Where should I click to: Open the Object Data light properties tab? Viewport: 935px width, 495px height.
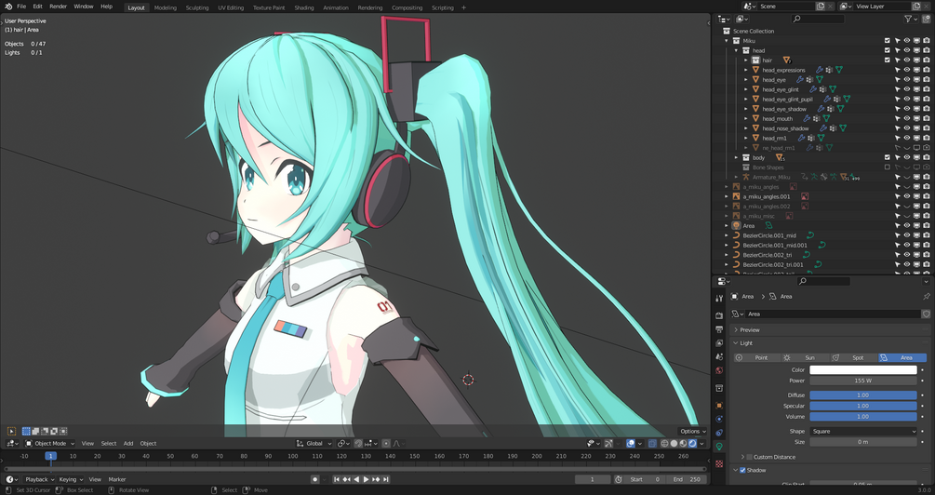(x=719, y=447)
